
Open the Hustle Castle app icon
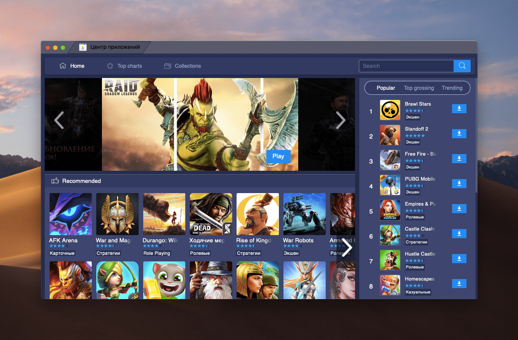click(390, 260)
